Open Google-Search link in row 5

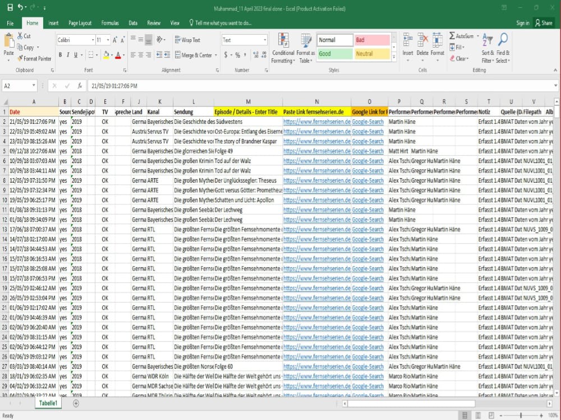click(x=367, y=151)
